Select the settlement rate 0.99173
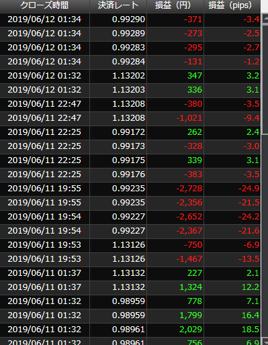The height and width of the screenshot is (345, 268). [128, 146]
